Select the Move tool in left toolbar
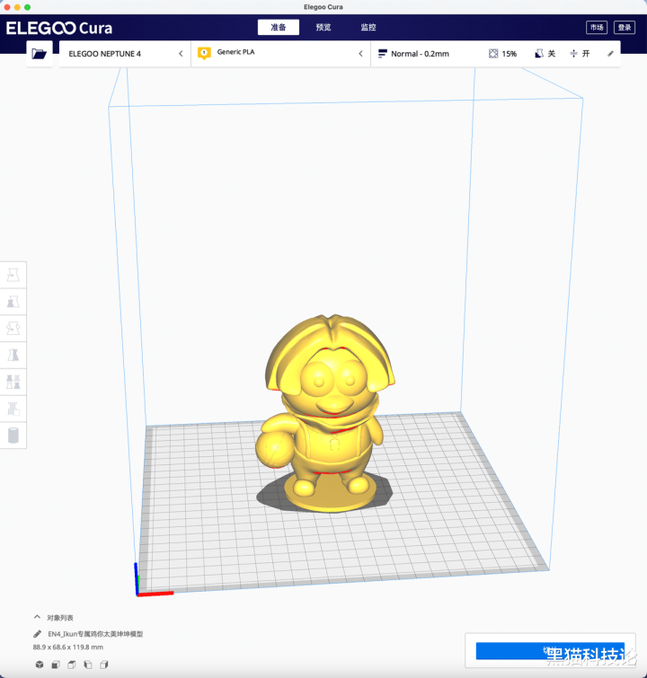This screenshot has height=678, width=647. coord(13,275)
